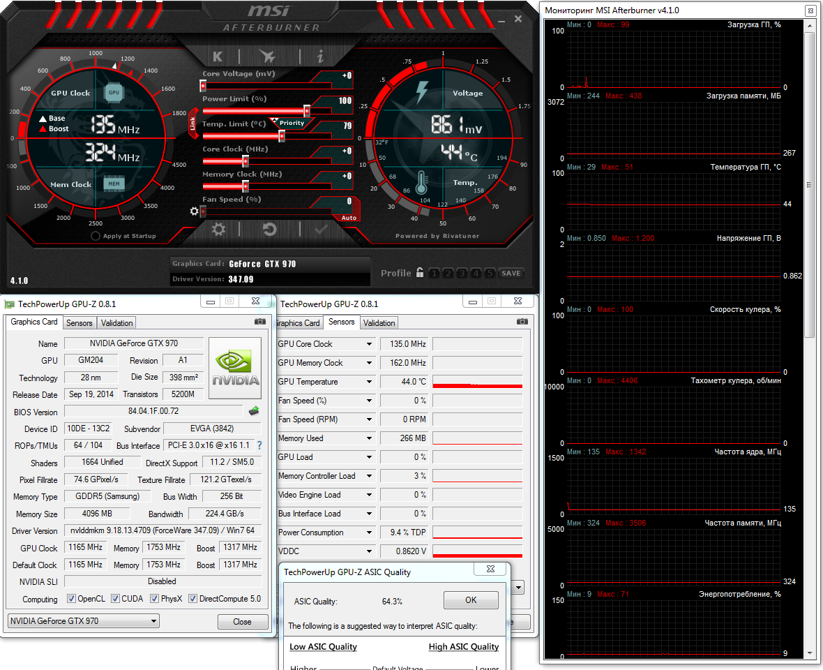Toggle the profile lock icon
This screenshot has height=670, width=823.
point(420,272)
